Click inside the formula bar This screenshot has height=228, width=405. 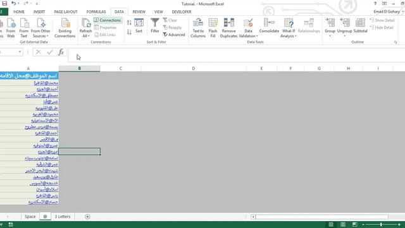[236, 55]
